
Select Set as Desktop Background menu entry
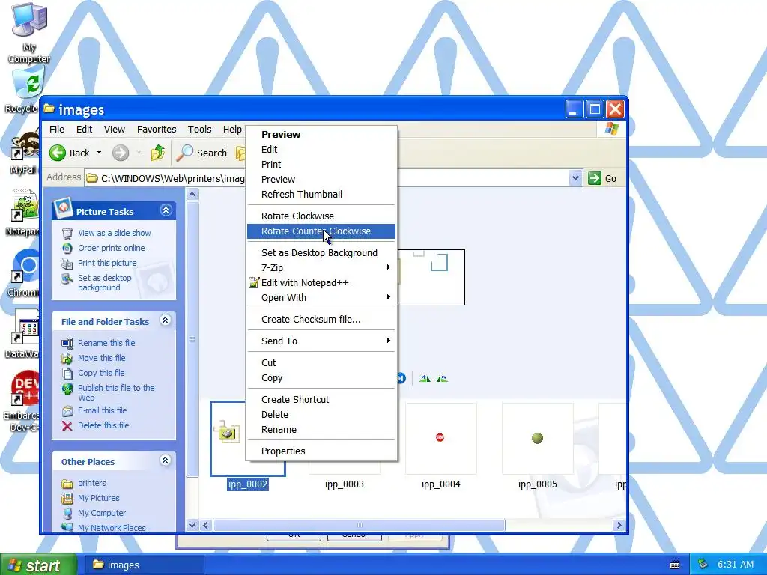[x=321, y=253]
